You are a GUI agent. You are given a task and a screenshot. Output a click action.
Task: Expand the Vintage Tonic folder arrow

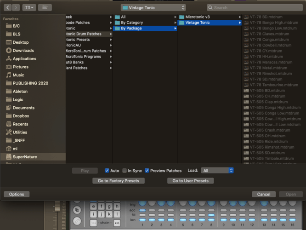[x=240, y=23]
